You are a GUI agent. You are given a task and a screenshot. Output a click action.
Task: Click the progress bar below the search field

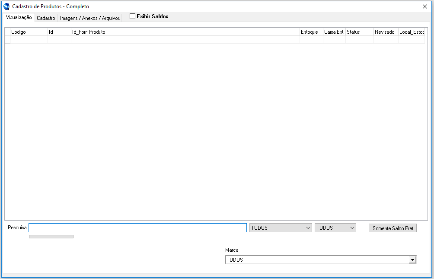(51, 237)
